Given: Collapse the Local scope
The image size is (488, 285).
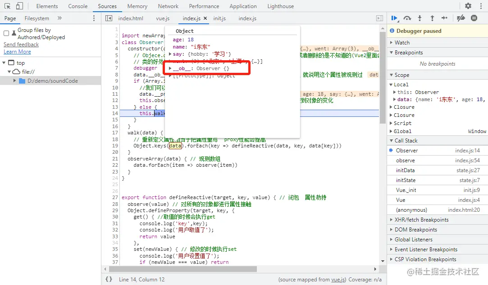Looking at the screenshot, I should pos(391,85).
